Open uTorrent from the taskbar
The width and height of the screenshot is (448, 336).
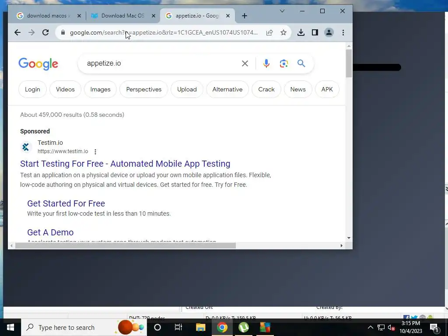click(244, 327)
